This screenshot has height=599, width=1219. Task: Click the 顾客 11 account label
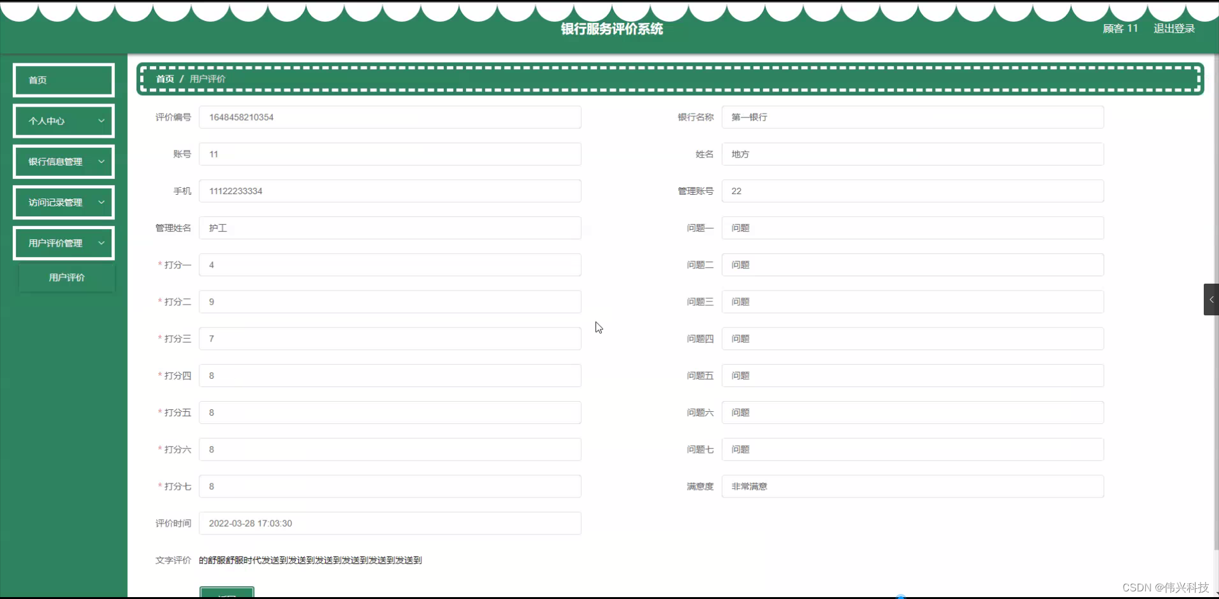(x=1119, y=28)
